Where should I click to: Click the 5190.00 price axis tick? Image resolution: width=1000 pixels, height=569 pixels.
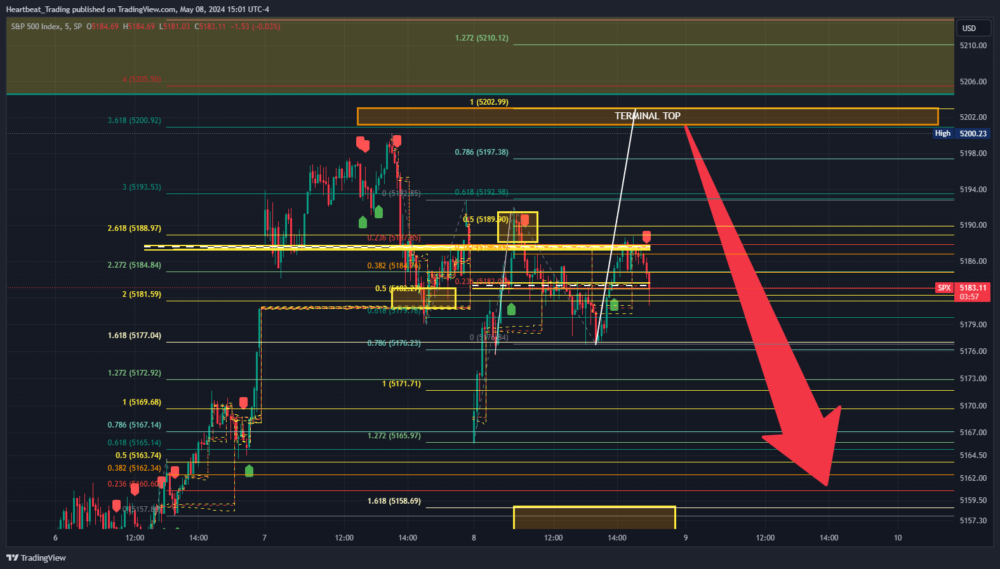click(973, 225)
